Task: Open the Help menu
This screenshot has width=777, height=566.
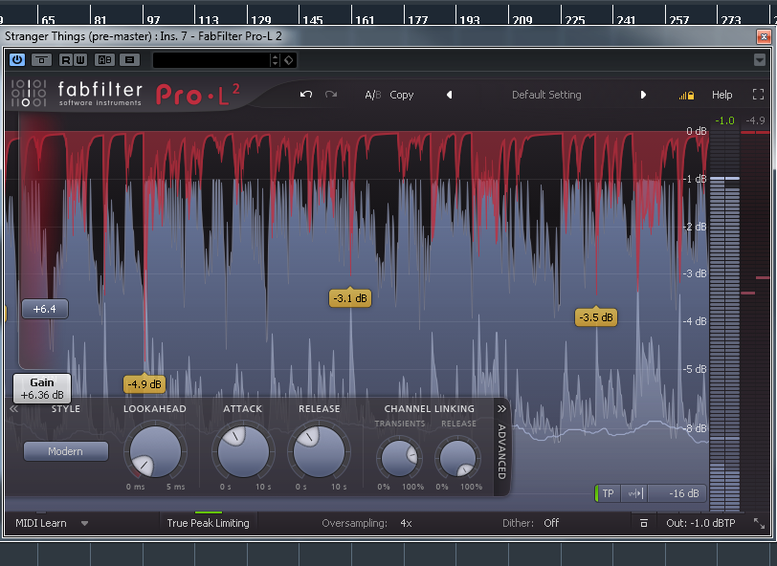Action: coord(721,95)
